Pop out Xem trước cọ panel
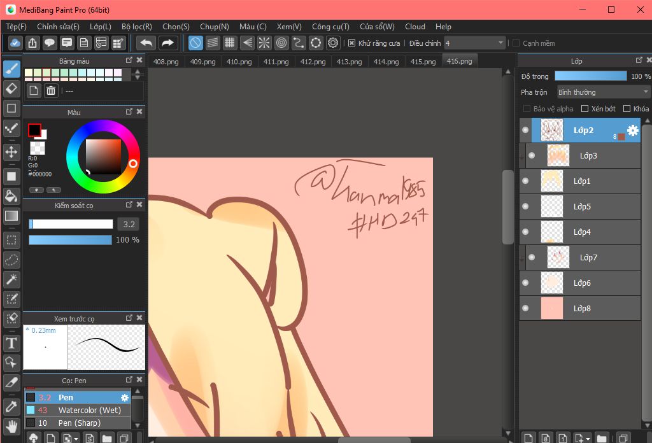 pos(129,318)
